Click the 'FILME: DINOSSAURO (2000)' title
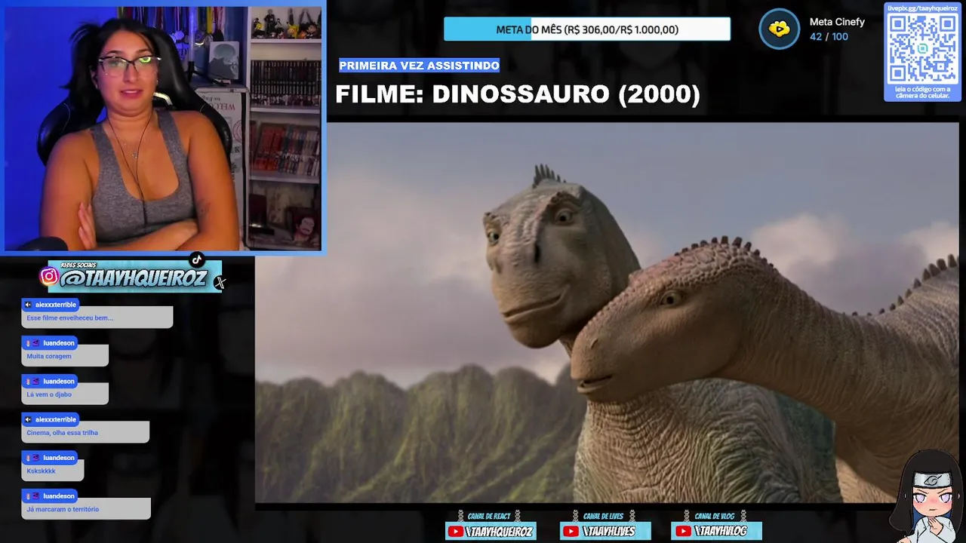The height and width of the screenshot is (543, 966). click(x=518, y=94)
